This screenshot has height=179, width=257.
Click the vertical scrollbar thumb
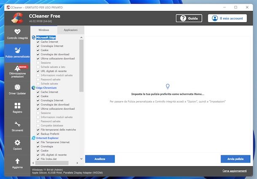coord(81,66)
